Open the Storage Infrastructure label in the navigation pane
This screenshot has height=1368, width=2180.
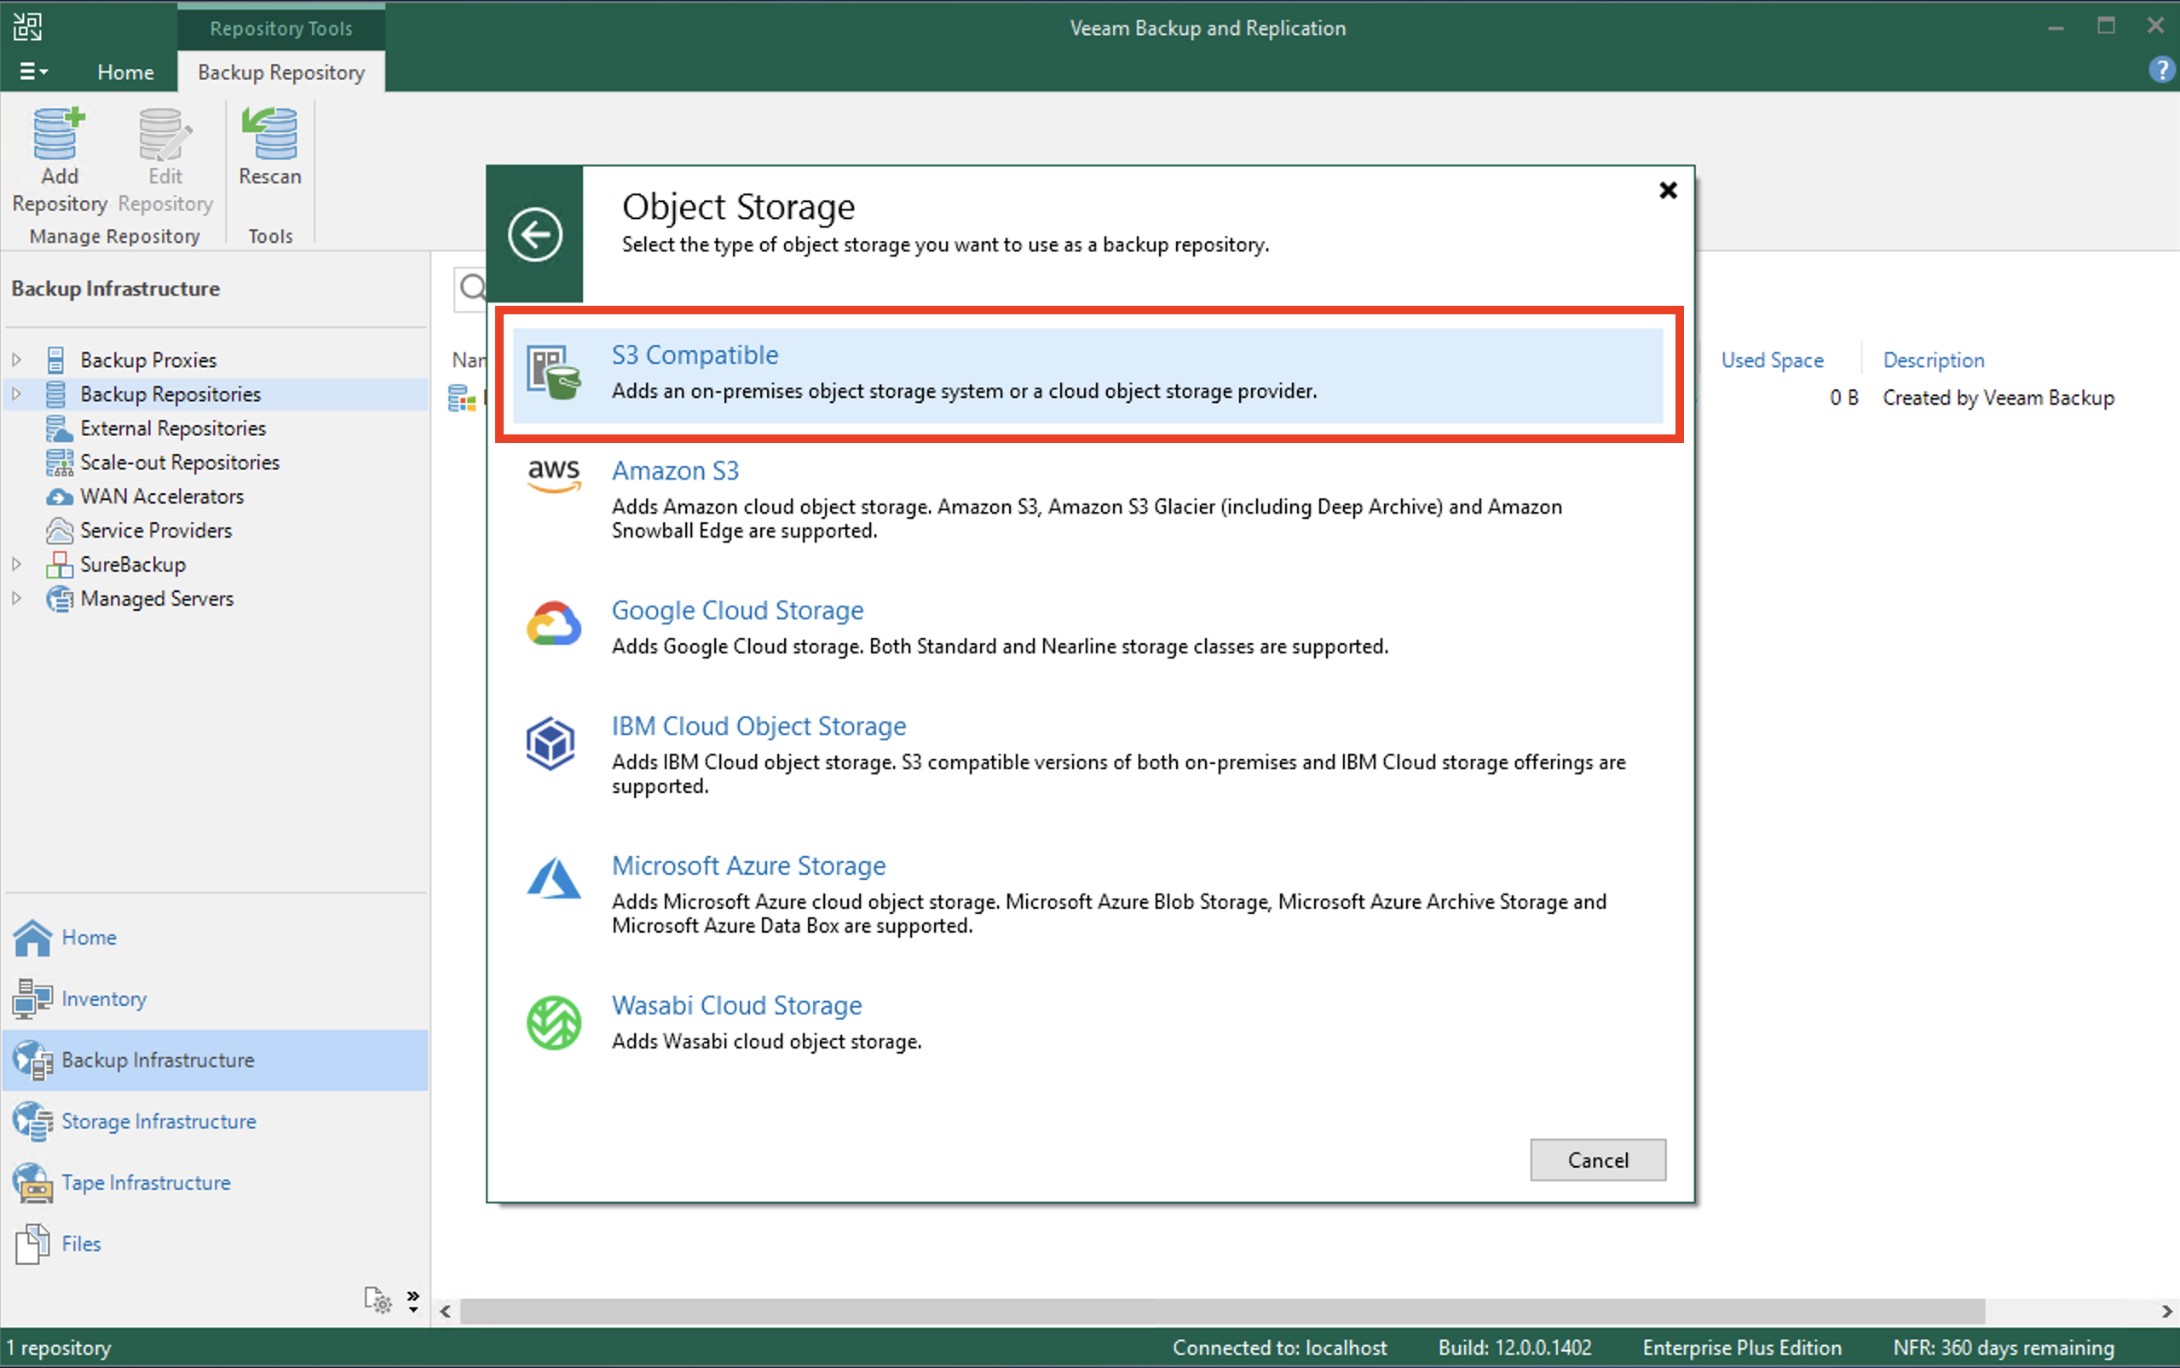coord(159,1122)
